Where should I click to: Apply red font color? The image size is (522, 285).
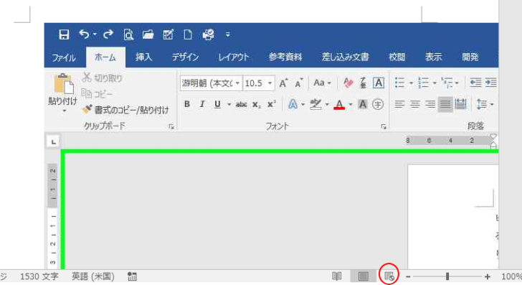339,105
